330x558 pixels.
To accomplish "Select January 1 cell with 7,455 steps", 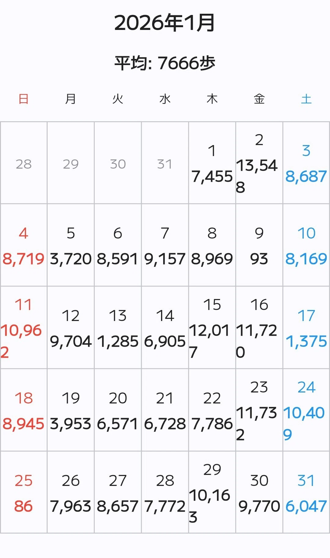I will coord(212,163).
